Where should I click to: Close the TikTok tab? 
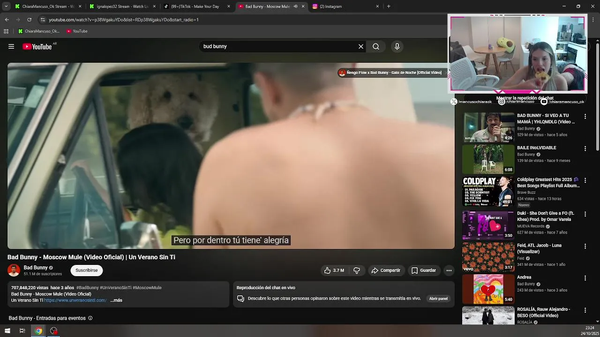(229, 7)
